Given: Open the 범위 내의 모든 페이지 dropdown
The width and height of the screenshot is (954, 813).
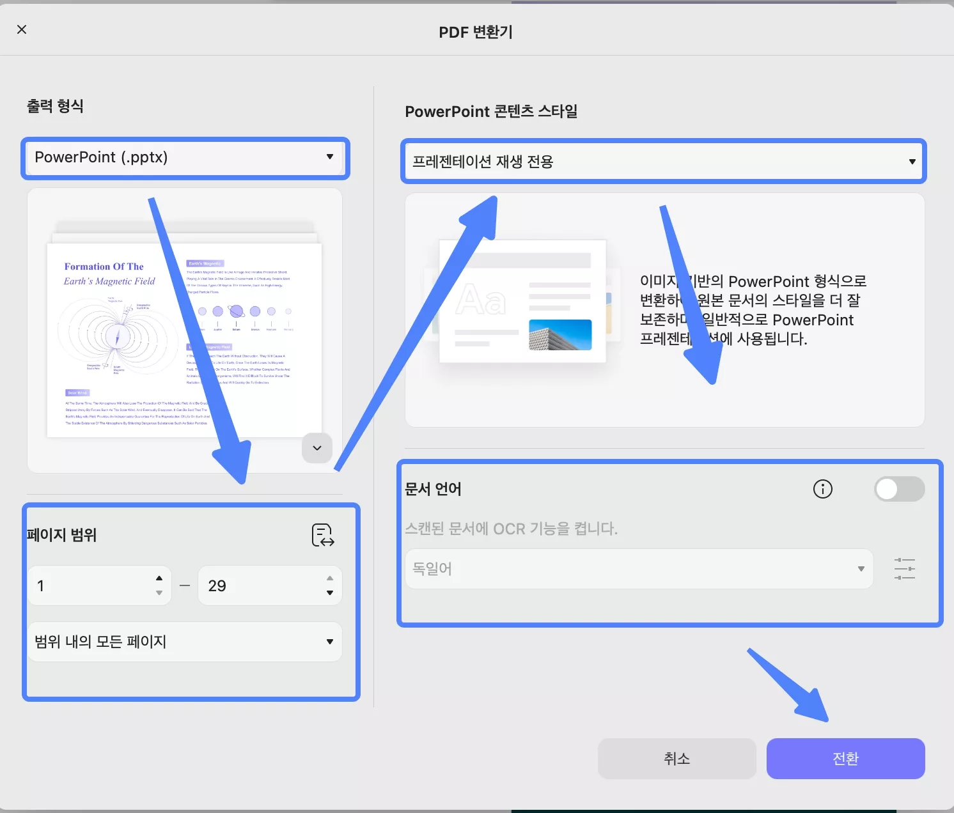Looking at the screenshot, I should coord(185,642).
